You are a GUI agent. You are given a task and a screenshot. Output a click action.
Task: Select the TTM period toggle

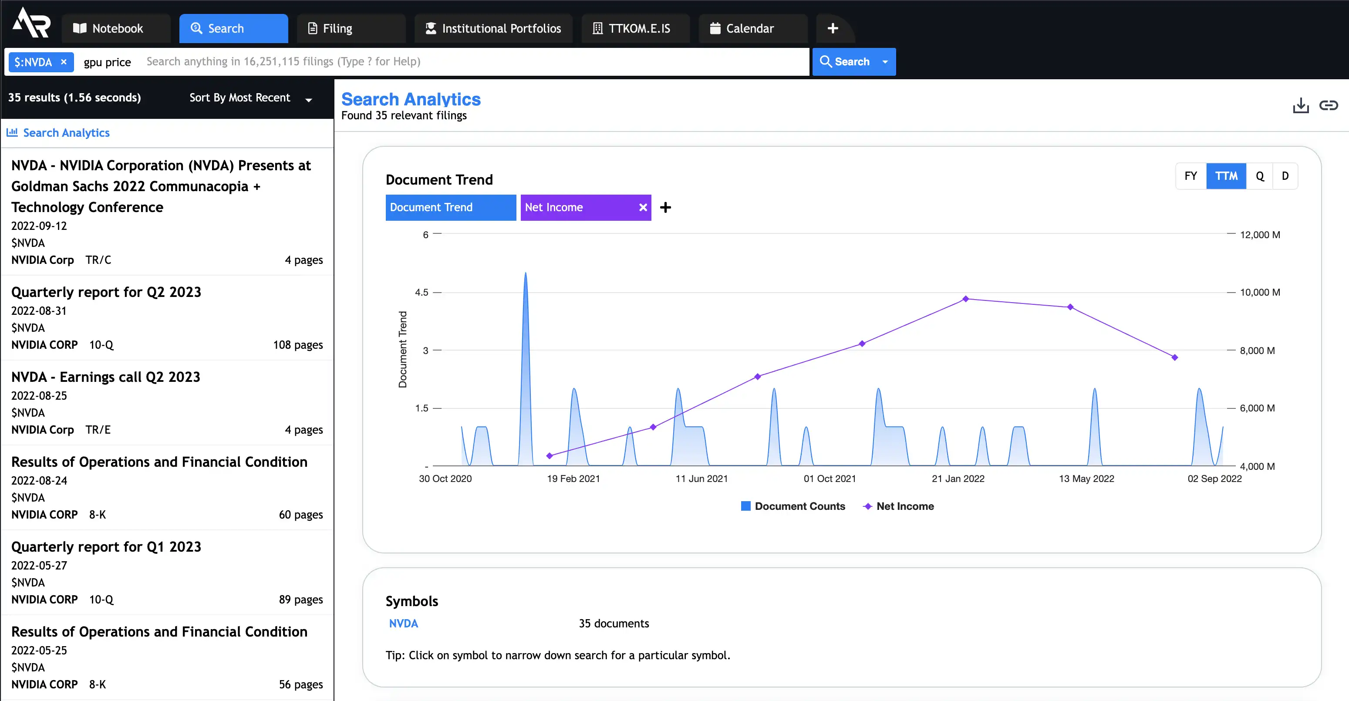point(1226,176)
